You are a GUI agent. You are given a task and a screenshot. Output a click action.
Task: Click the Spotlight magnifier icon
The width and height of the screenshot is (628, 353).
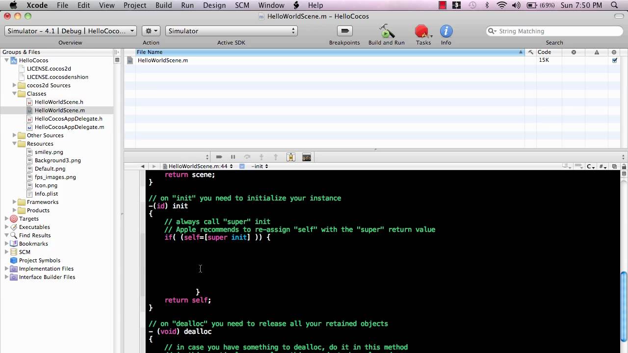[614, 5]
